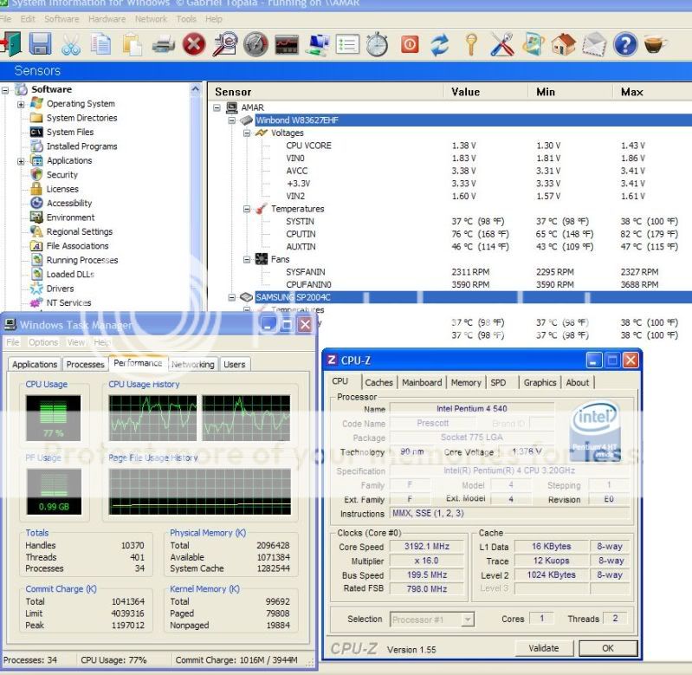The width and height of the screenshot is (692, 675).
Task: Switch to Caches tab in CPU-Z
Action: click(x=378, y=382)
